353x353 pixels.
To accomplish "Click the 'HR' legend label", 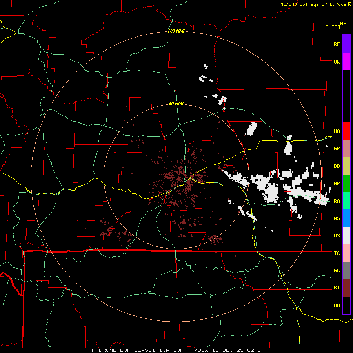I will [337, 184].
